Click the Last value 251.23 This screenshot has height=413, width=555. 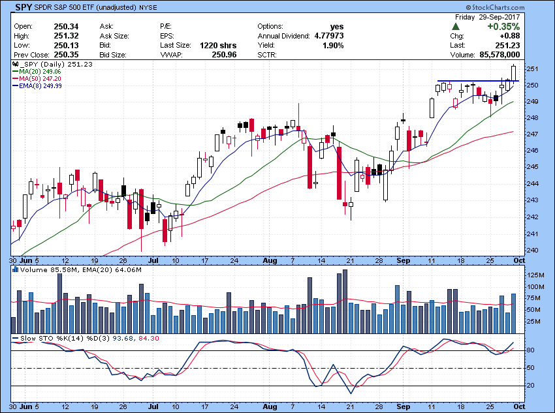pos(507,45)
